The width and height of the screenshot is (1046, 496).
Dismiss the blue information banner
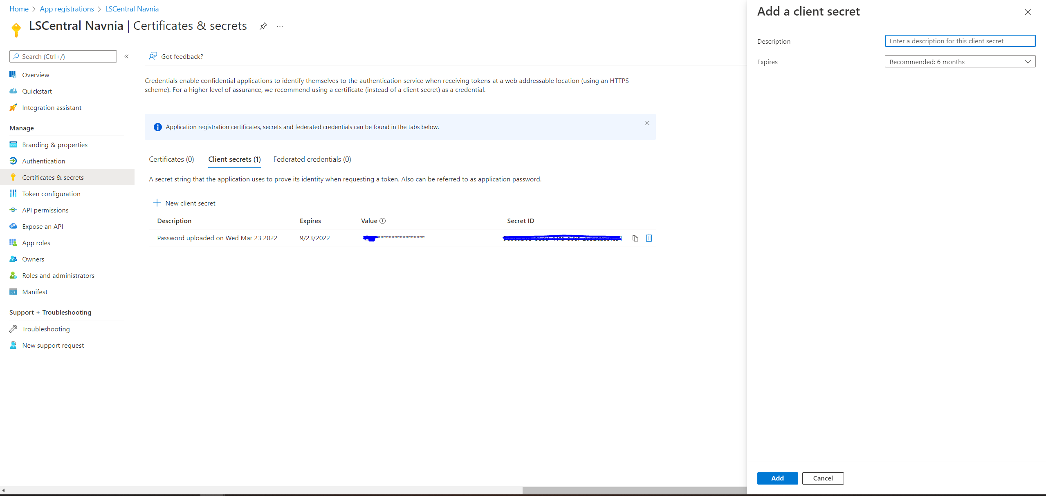(647, 123)
